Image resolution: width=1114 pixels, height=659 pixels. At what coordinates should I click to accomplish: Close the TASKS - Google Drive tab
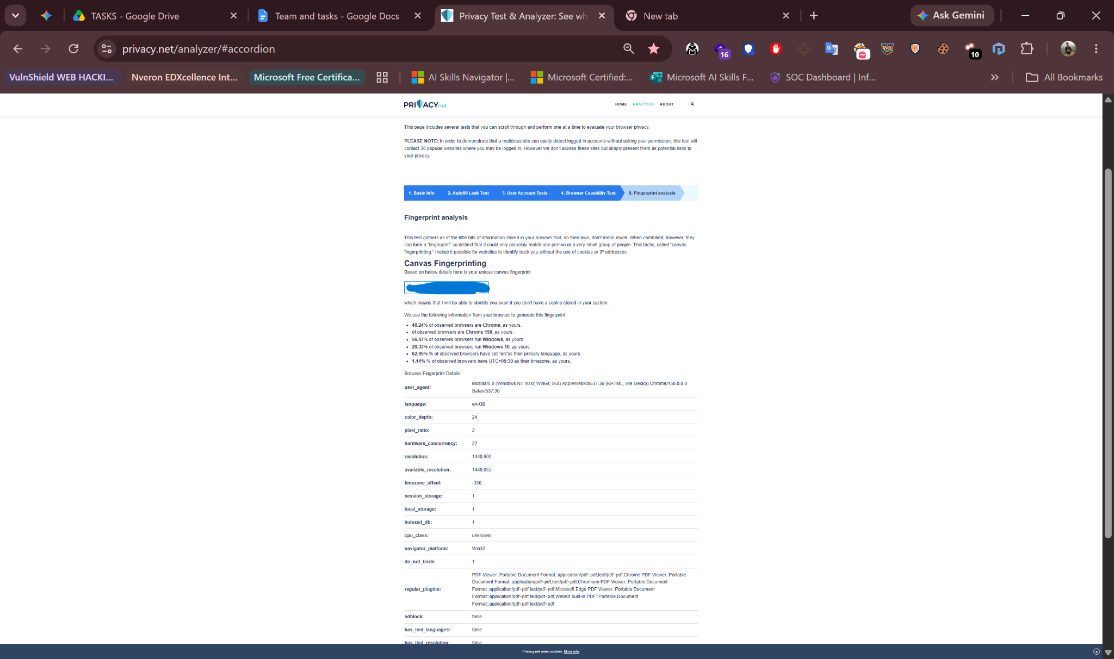pos(234,16)
